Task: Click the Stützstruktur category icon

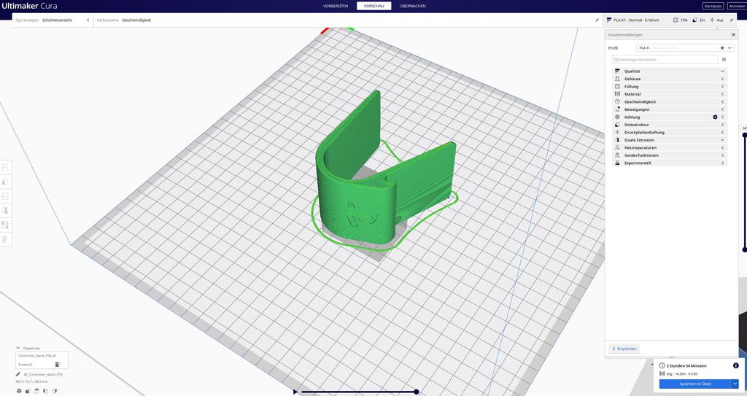Action: coord(617,125)
